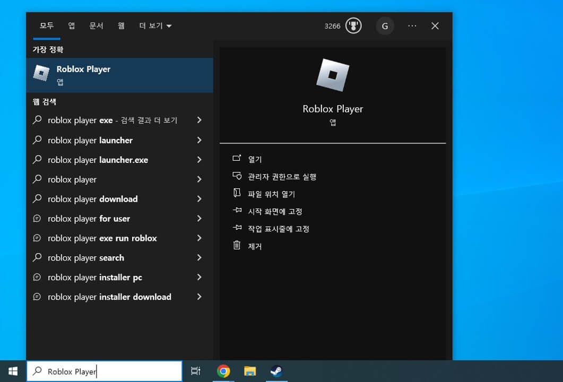Expand the 더 보기 dropdown

pyautogui.click(x=155, y=26)
